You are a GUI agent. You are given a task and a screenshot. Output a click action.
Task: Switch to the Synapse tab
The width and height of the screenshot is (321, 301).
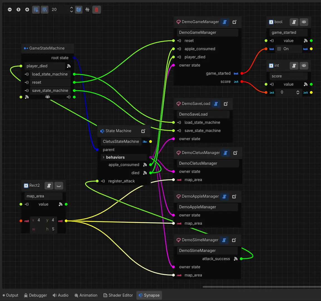click(149, 295)
